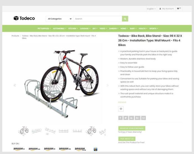Open the wishlist heart icon in header
Viewport: 194px width, 154px height.
click(x=179, y=8)
